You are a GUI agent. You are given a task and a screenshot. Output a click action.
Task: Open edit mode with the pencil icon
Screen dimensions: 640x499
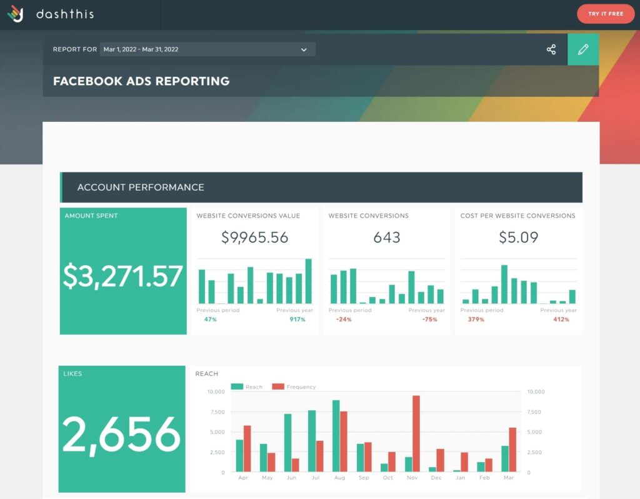pyautogui.click(x=583, y=49)
